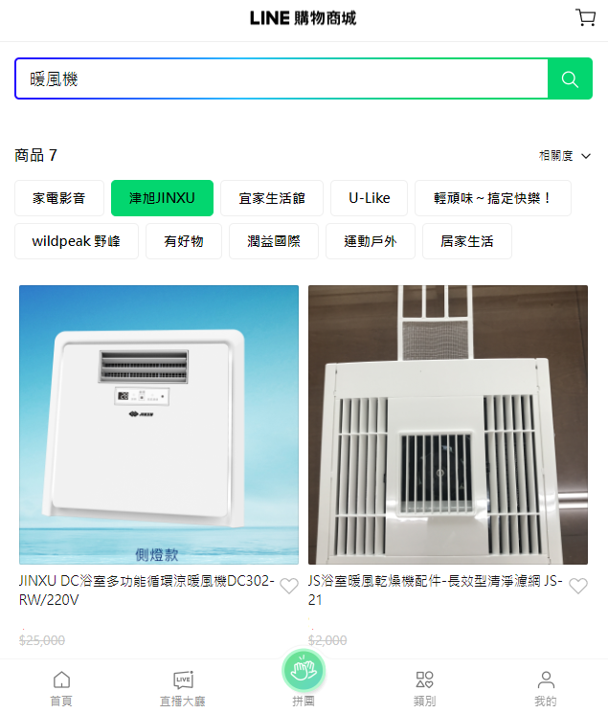This screenshot has height=713, width=608.
Task: Open the JINXU DC302 product image
Action: pos(159,425)
